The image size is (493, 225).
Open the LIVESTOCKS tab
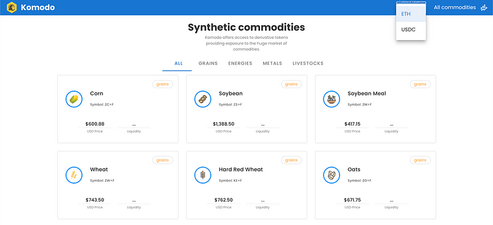308,63
